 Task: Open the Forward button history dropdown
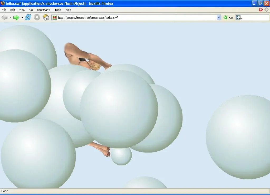point(22,17)
